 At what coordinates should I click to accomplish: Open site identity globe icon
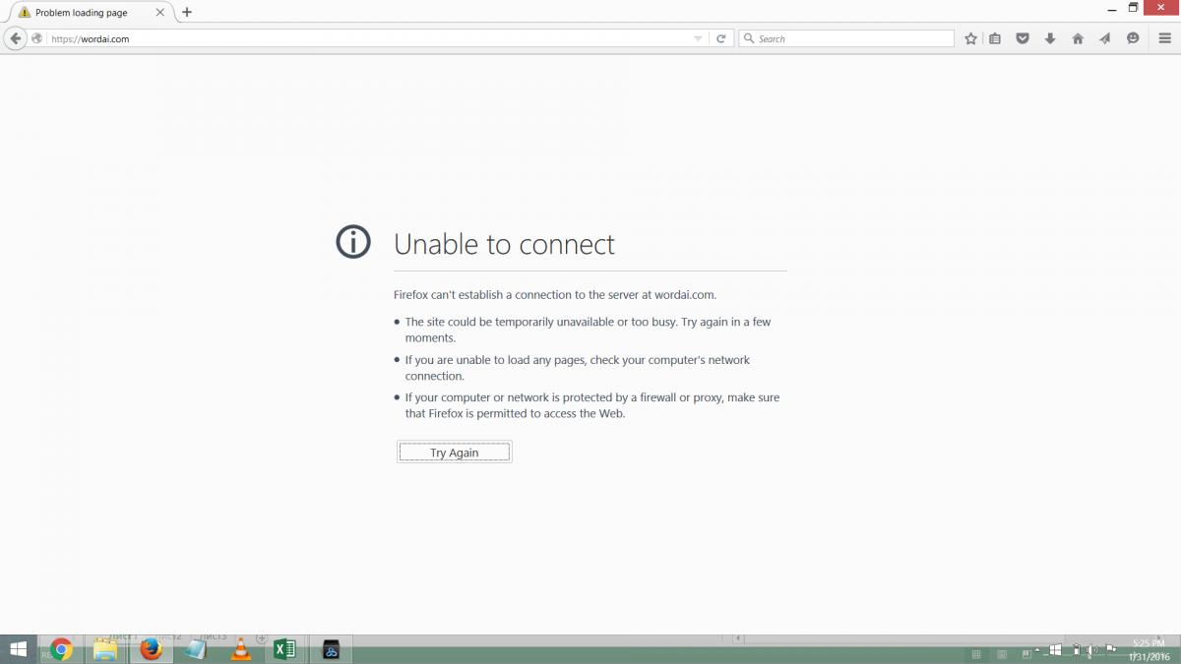[x=37, y=38]
